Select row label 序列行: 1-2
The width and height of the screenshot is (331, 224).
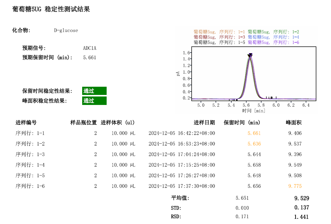click(x=30, y=144)
